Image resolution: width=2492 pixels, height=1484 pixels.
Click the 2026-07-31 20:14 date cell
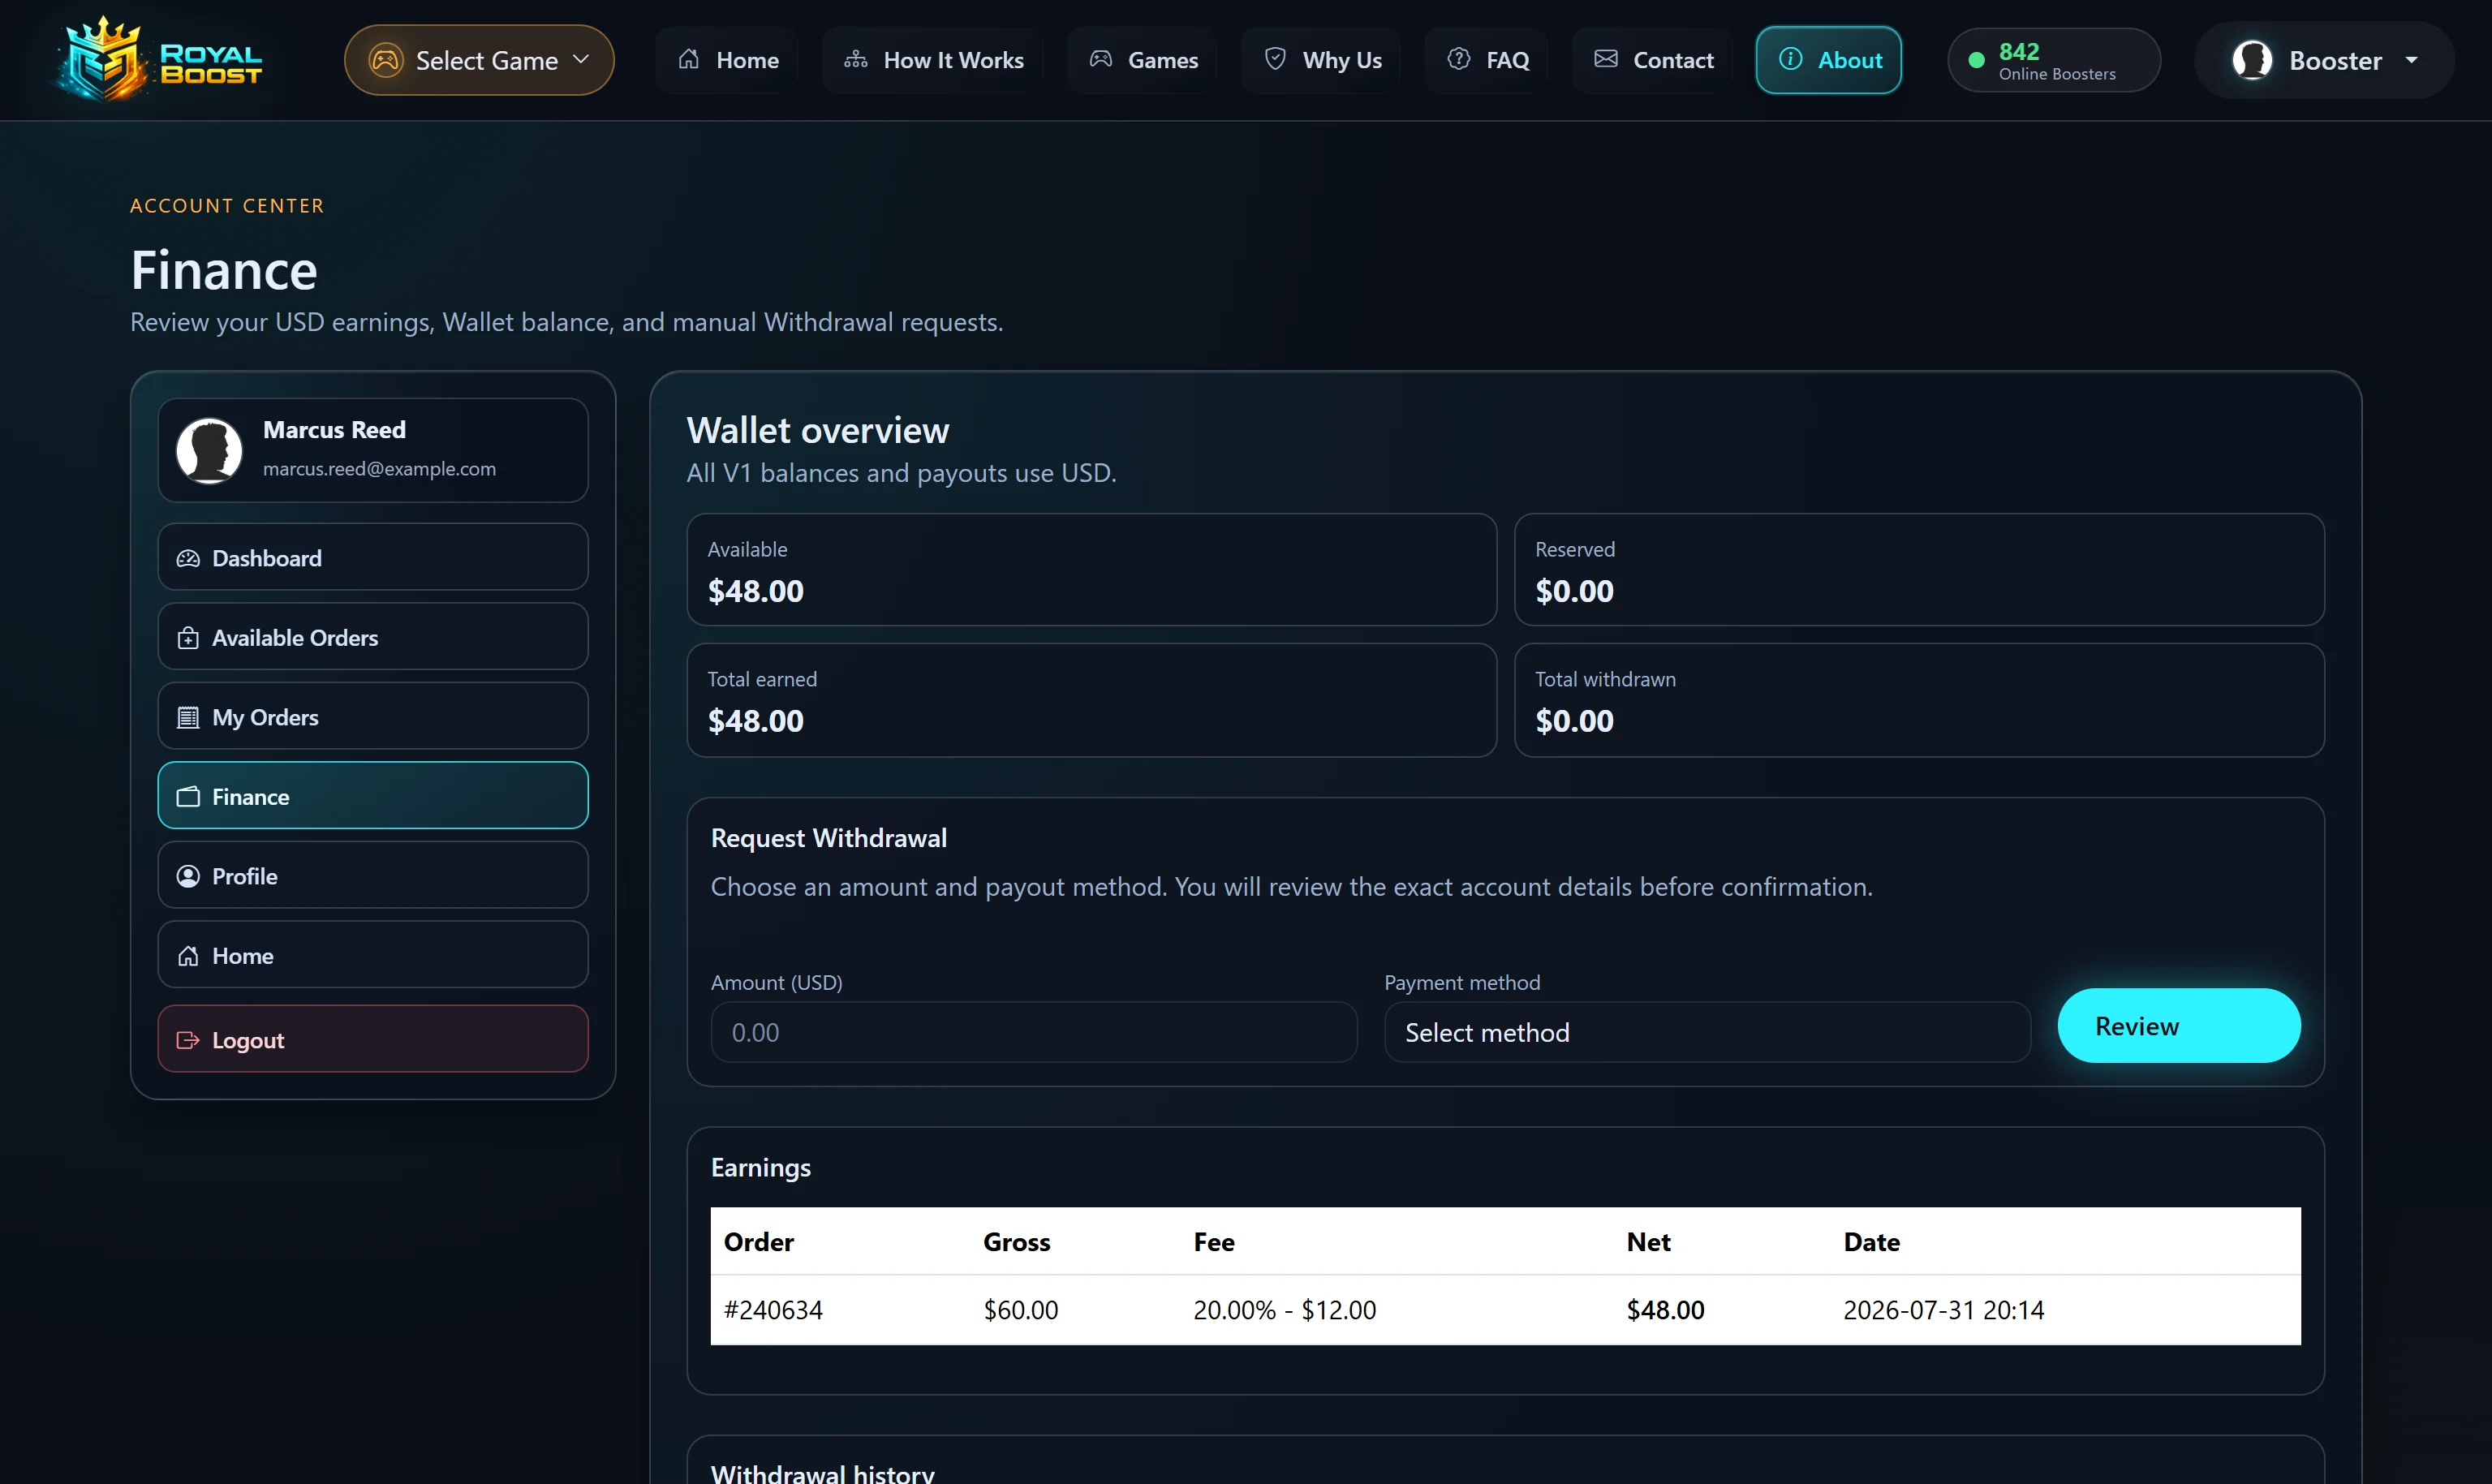tap(1943, 1310)
